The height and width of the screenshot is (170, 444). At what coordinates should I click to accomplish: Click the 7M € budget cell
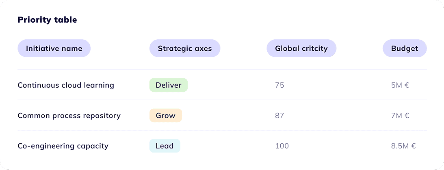[400, 115]
